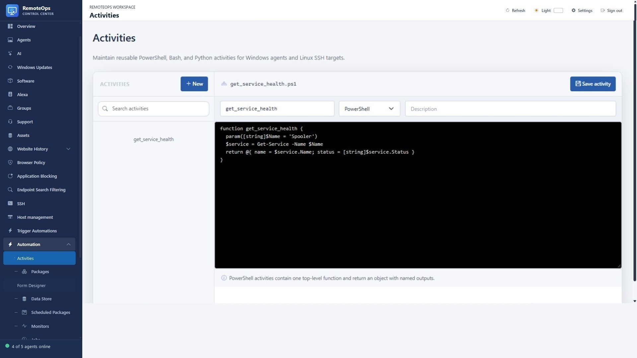Click the get_service_health.ps1 file name
Screen dimensions: 637x358
(263, 84)
